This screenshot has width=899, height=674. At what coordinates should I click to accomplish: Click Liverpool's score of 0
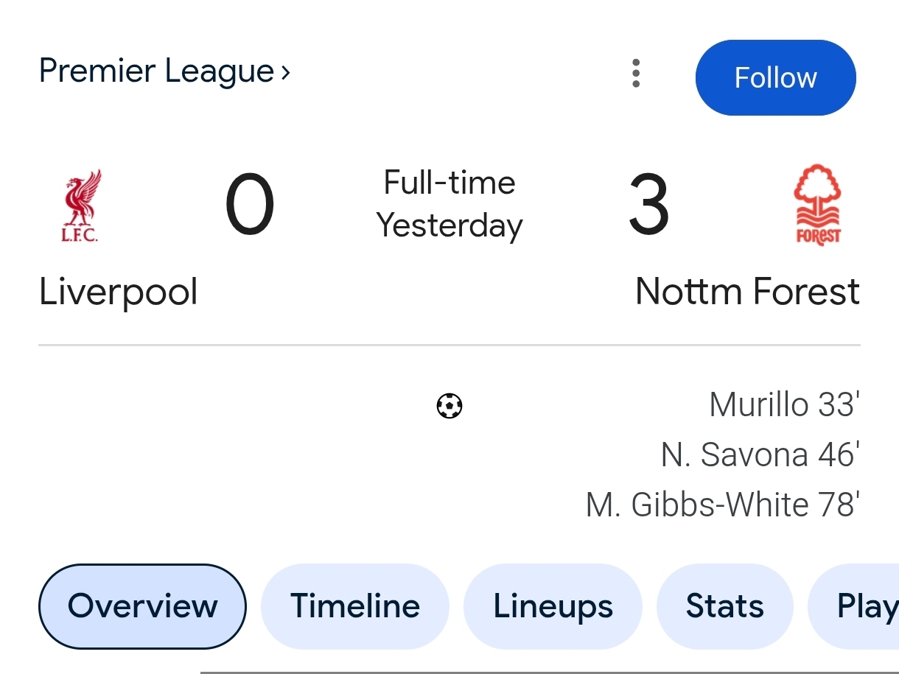(x=250, y=206)
